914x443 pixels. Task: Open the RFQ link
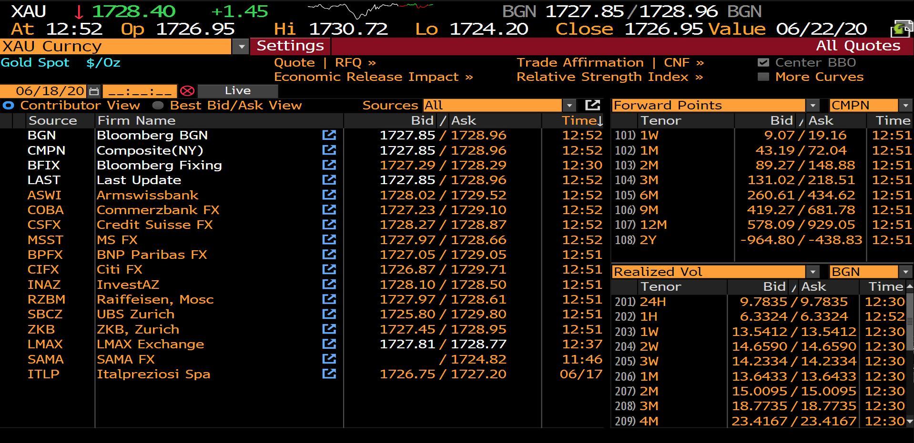click(355, 63)
